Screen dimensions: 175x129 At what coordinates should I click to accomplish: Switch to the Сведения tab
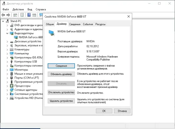[75, 24]
